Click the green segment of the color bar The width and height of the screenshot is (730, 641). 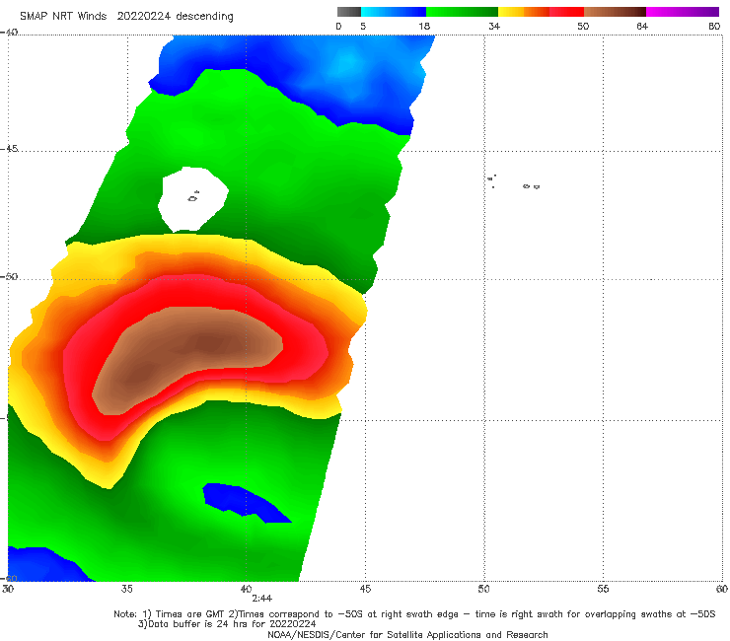click(x=462, y=12)
